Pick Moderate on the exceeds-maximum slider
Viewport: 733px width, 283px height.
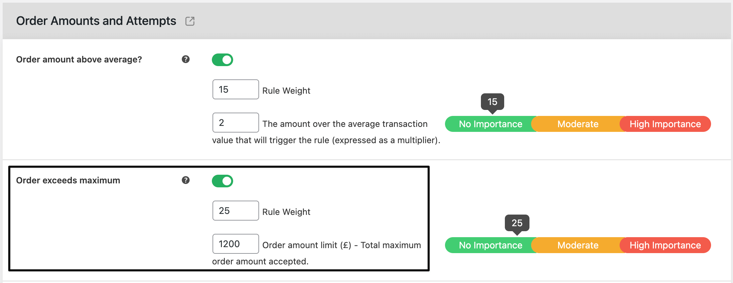pyautogui.click(x=578, y=245)
